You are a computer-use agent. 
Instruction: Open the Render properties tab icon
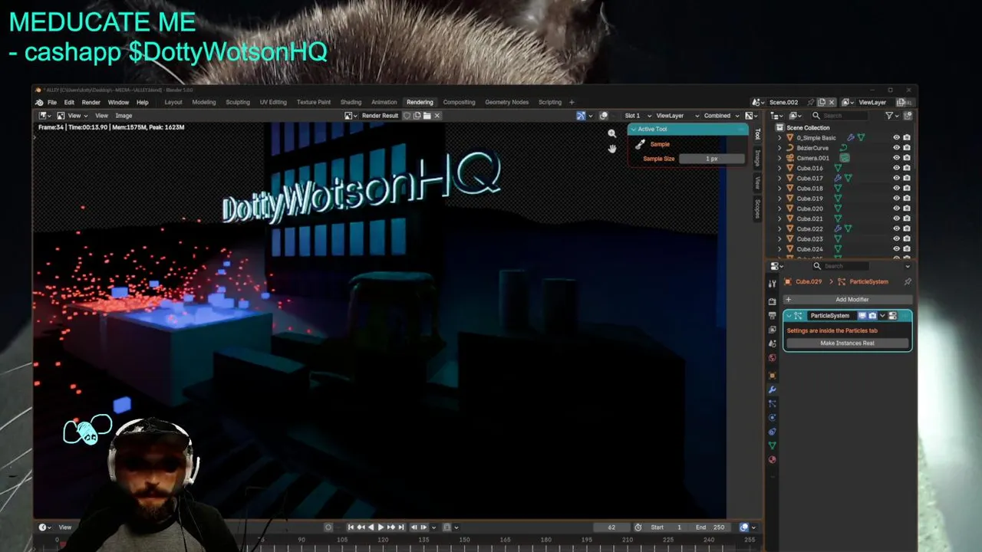[x=773, y=301]
